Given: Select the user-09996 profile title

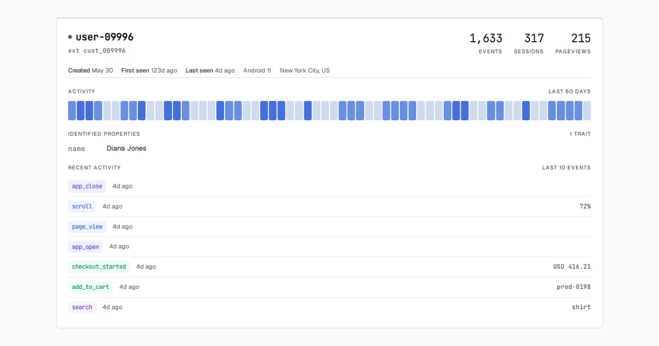Looking at the screenshot, I should [104, 37].
